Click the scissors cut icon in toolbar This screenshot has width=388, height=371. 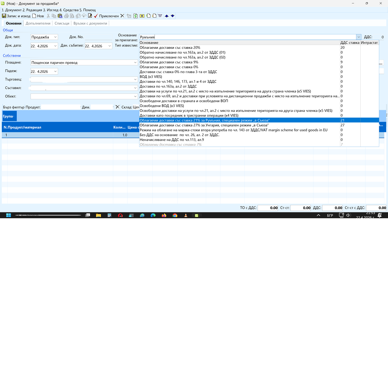pyautogui.click(x=48, y=16)
